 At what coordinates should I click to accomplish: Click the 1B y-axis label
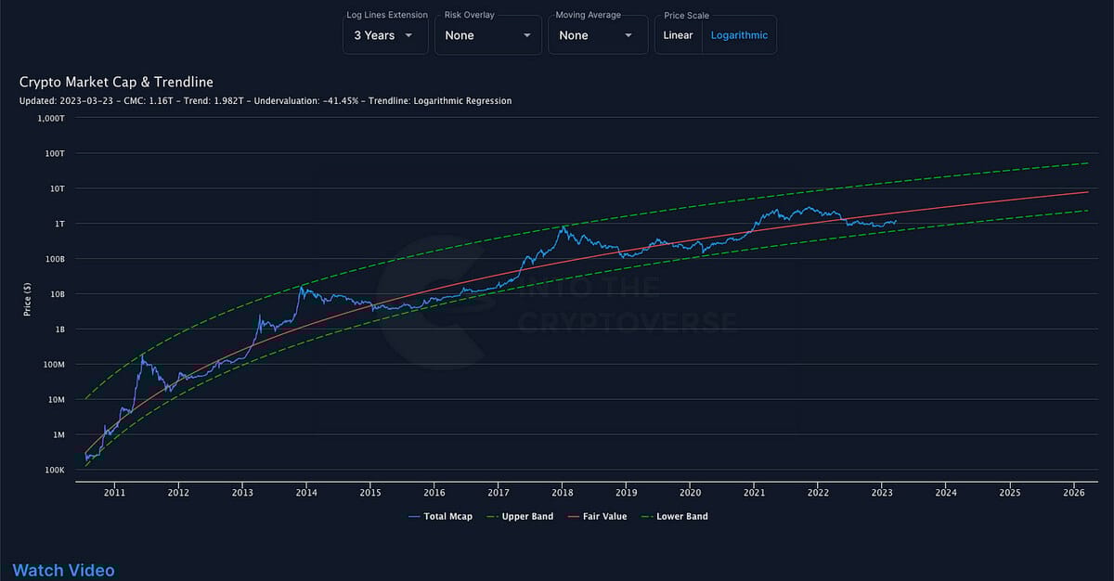59,329
